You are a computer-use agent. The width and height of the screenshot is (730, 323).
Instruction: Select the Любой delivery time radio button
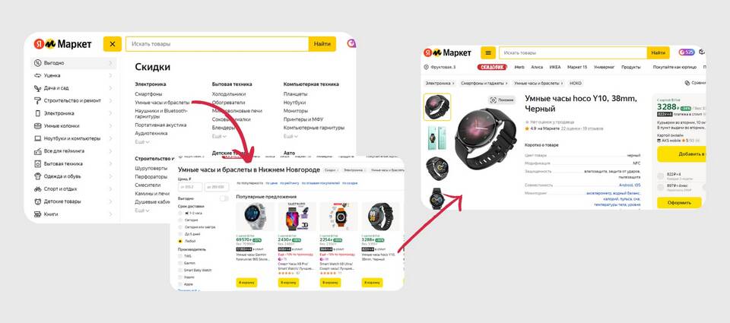point(180,241)
